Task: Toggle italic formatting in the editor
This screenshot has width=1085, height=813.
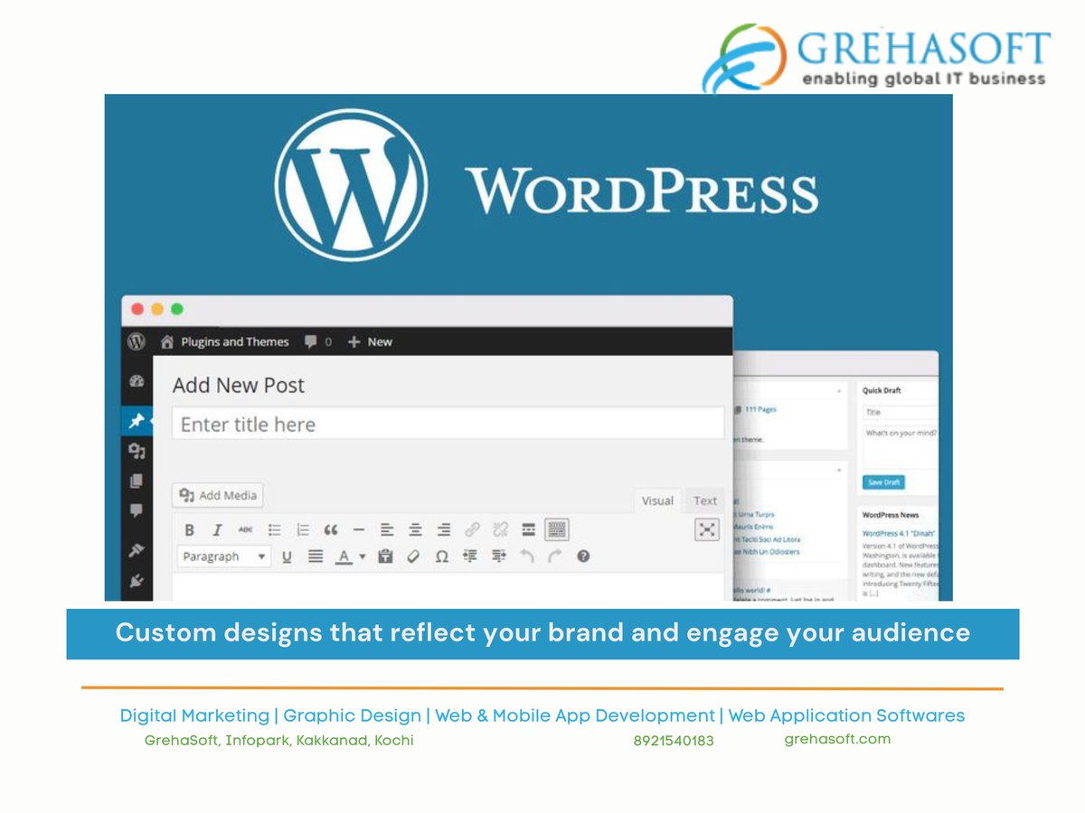Action: coord(217,528)
